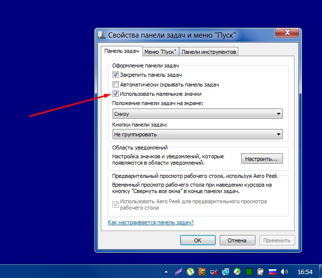Expand the 'Не группировать' buttons dropdown

pos(197,134)
